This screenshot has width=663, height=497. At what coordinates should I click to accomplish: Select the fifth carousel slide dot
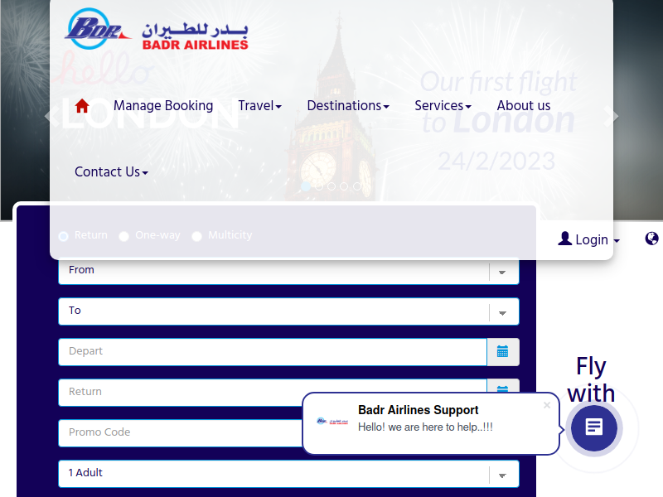pyautogui.click(x=357, y=186)
